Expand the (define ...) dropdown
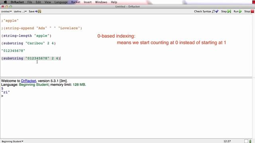 pos(20,12)
